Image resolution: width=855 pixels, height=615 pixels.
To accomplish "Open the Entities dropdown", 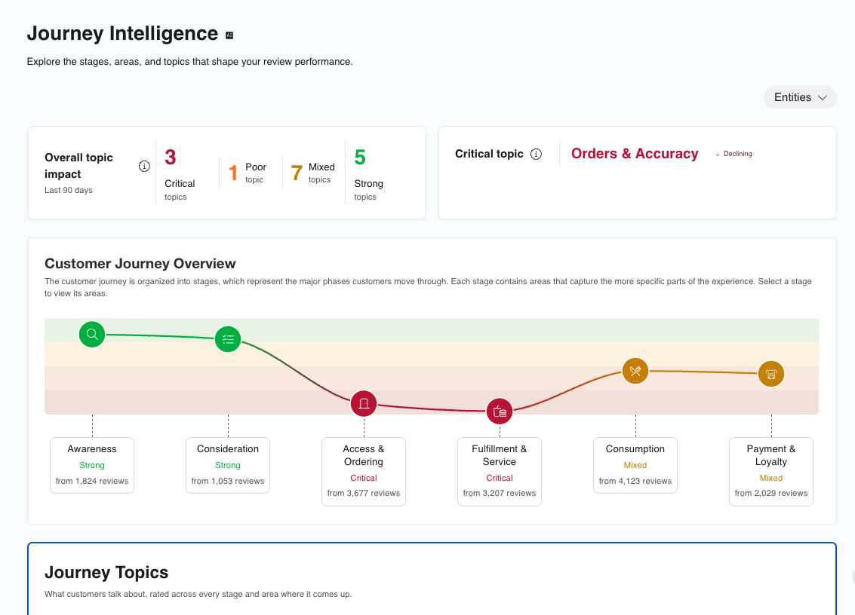I will [x=800, y=97].
